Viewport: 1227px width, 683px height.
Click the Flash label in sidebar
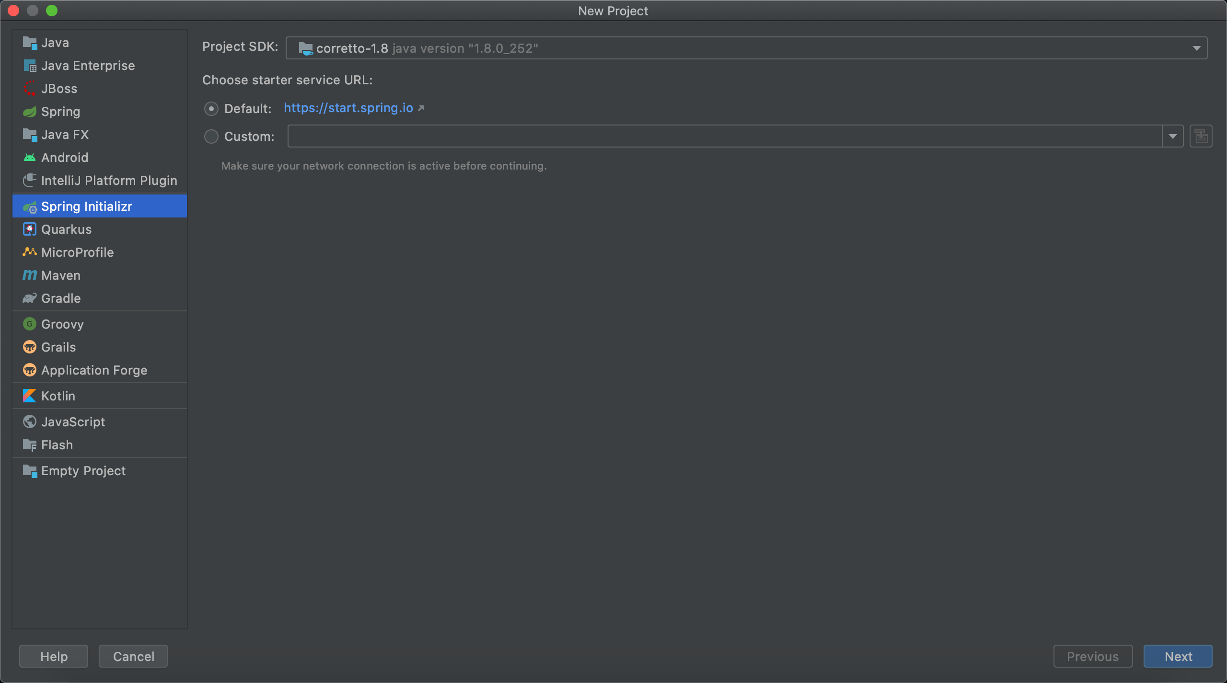coord(57,445)
